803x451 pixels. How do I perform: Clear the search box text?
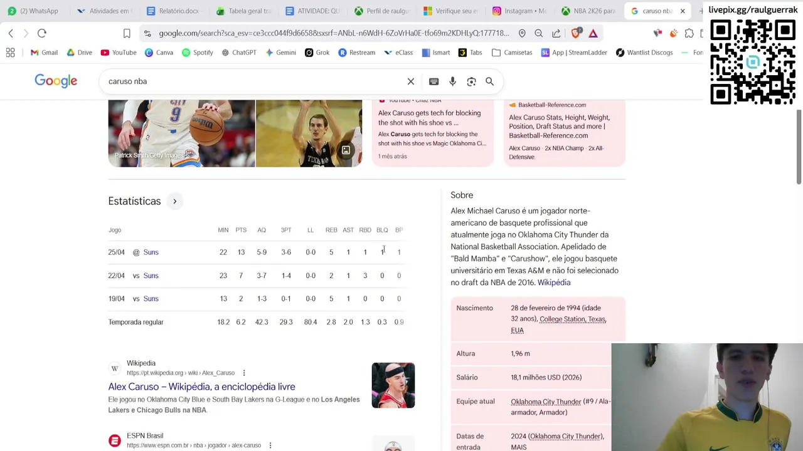pyautogui.click(x=411, y=81)
